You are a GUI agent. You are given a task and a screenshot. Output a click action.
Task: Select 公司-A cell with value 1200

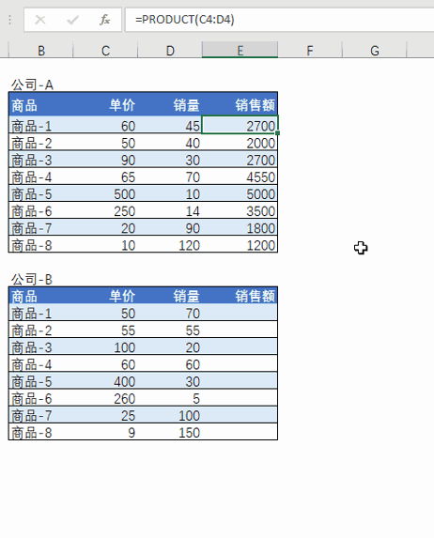coord(240,245)
